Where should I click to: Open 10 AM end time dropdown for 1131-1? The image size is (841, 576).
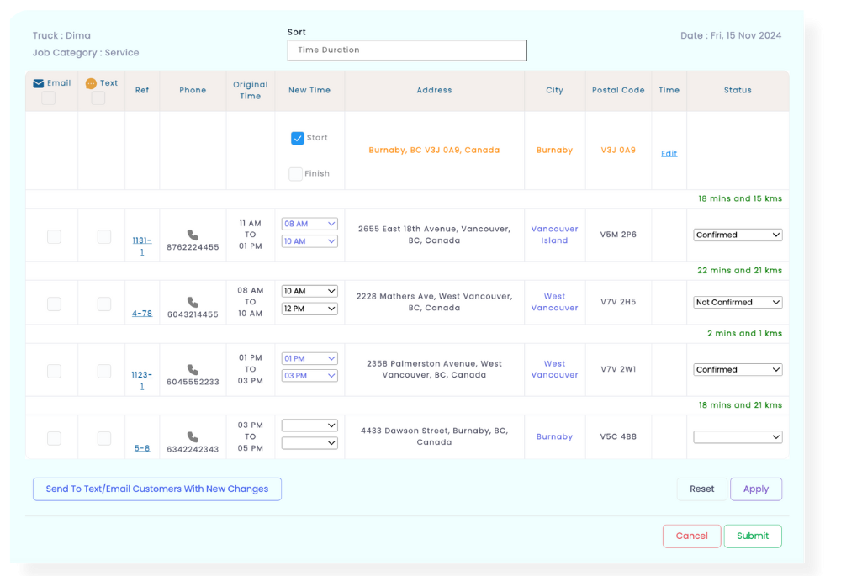309,241
